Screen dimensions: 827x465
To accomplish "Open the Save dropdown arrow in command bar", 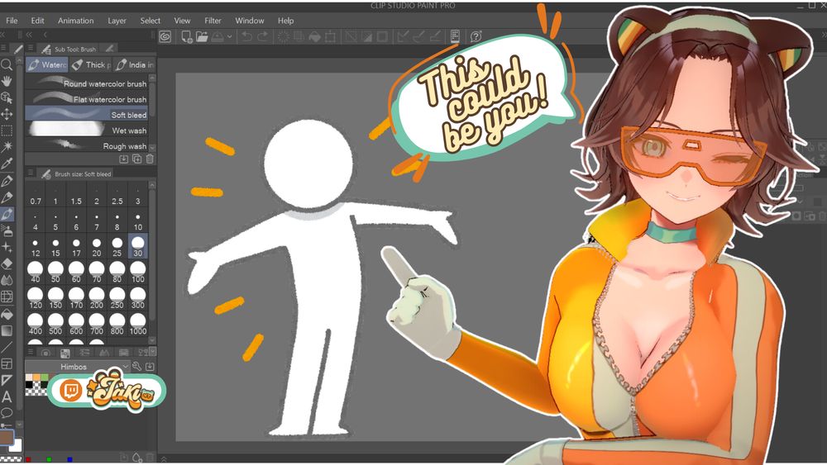I will point(229,37).
